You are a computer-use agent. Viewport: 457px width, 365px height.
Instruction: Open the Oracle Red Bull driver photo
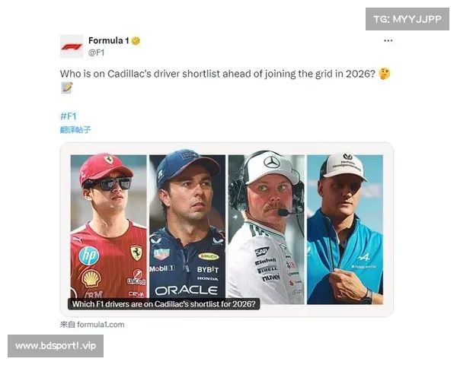[x=187, y=226]
